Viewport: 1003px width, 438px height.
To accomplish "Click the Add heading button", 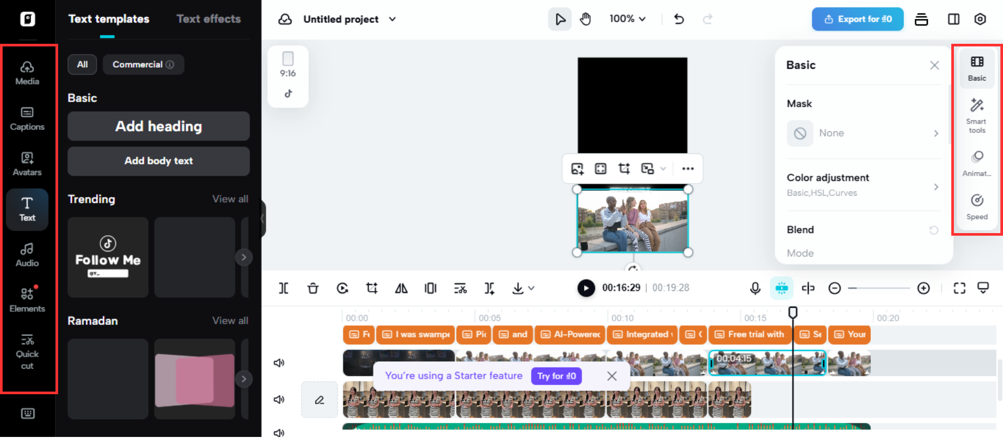I will pyautogui.click(x=159, y=126).
